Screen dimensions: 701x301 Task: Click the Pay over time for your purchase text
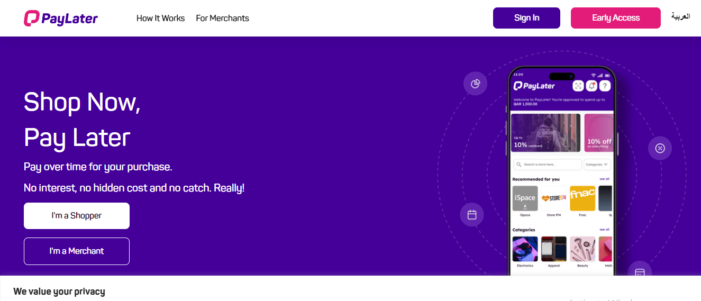(x=98, y=167)
